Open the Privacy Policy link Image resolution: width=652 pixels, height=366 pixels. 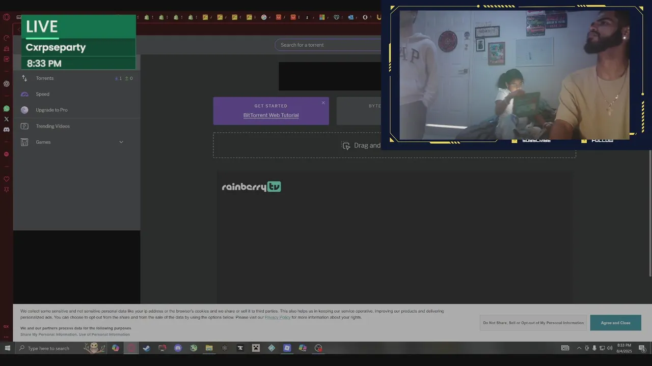[278, 317]
